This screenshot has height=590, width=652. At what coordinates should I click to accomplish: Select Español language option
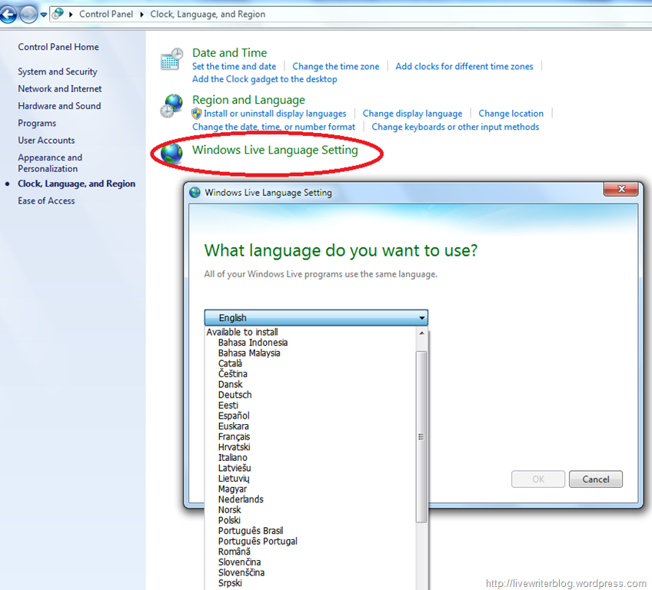point(234,416)
